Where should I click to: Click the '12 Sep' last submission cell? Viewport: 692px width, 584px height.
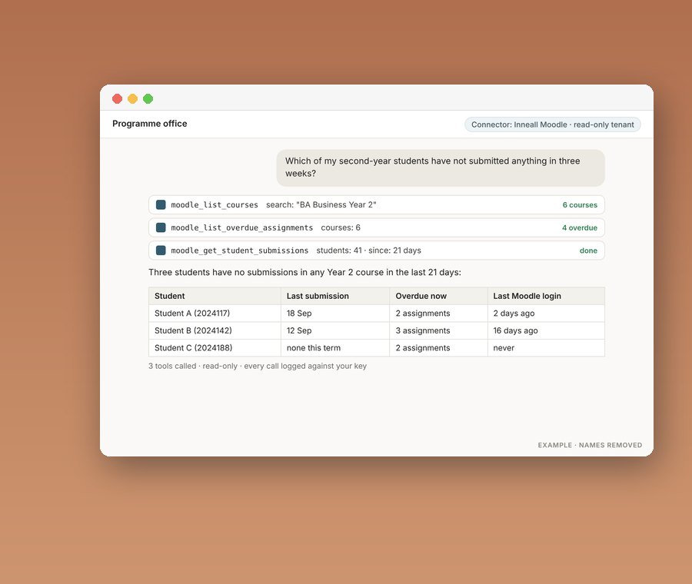335,330
